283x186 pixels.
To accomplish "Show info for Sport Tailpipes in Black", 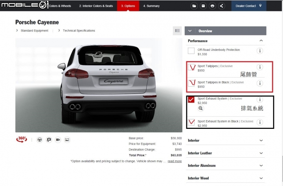I will [x=260, y=83].
